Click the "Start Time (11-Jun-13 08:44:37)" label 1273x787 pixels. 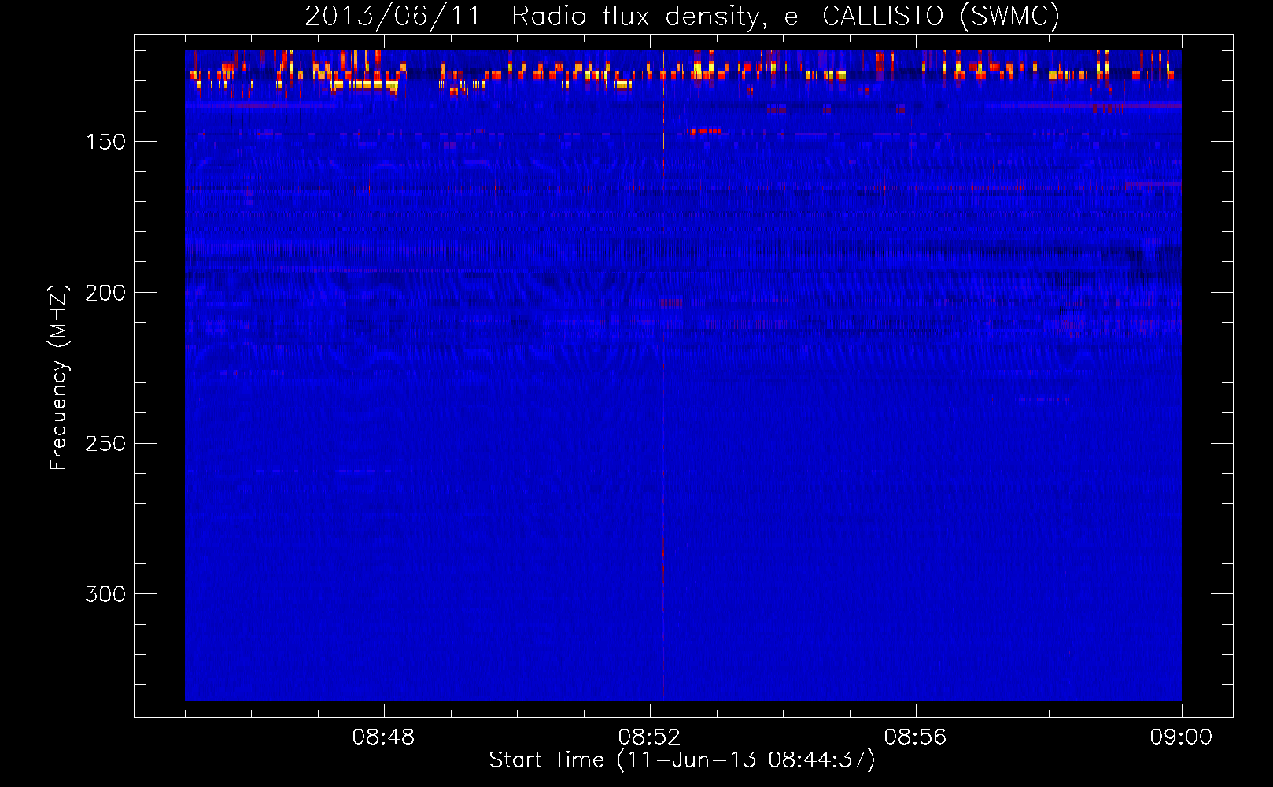point(682,760)
